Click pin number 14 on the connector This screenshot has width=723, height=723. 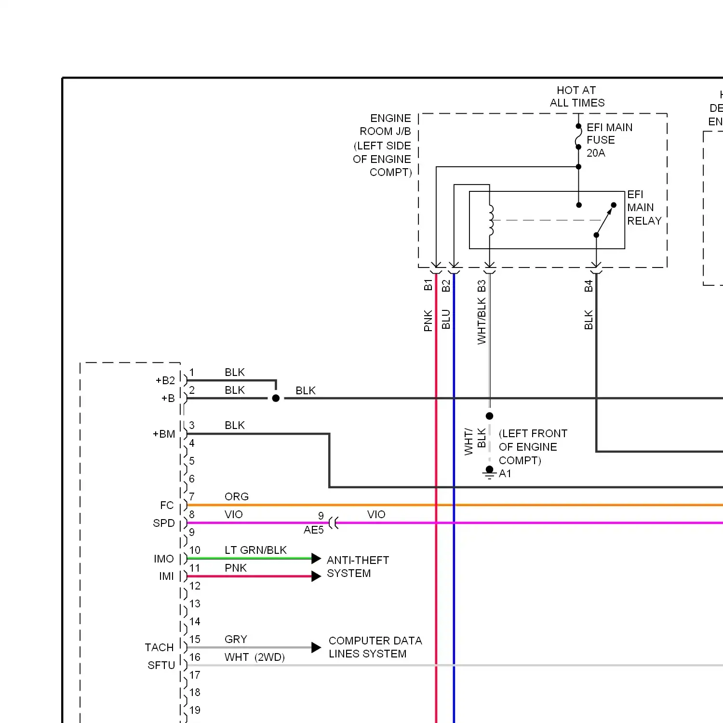coord(195,621)
